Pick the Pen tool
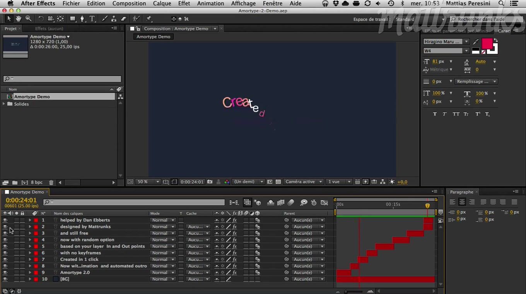The height and width of the screenshot is (294, 526). 82,19
